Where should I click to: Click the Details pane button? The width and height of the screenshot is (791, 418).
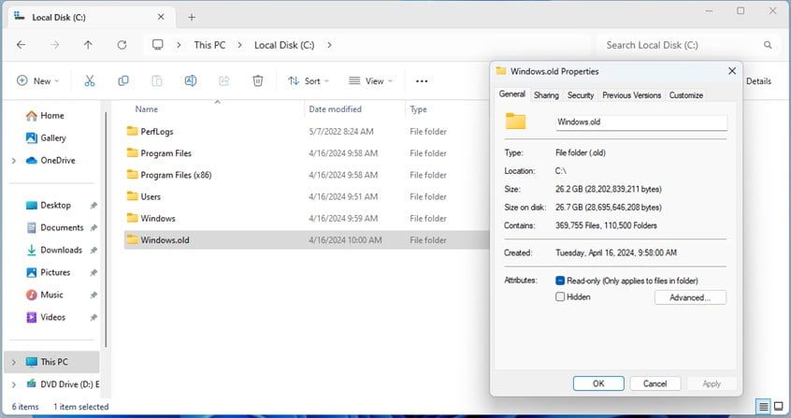[x=758, y=80]
